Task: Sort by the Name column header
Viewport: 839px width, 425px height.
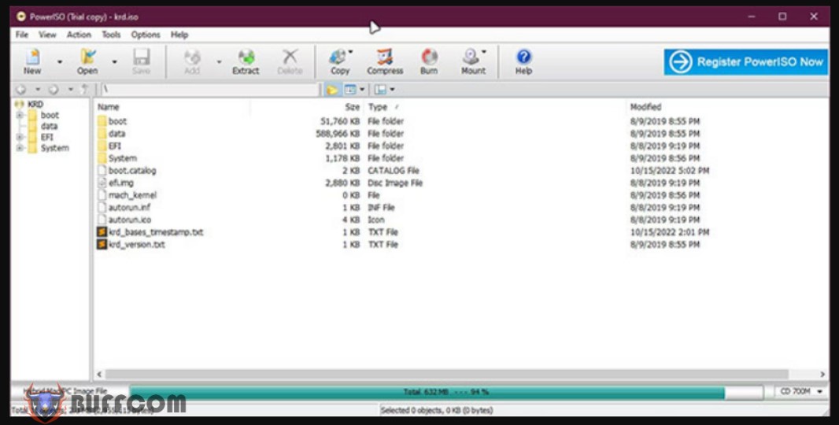Action: [108, 107]
